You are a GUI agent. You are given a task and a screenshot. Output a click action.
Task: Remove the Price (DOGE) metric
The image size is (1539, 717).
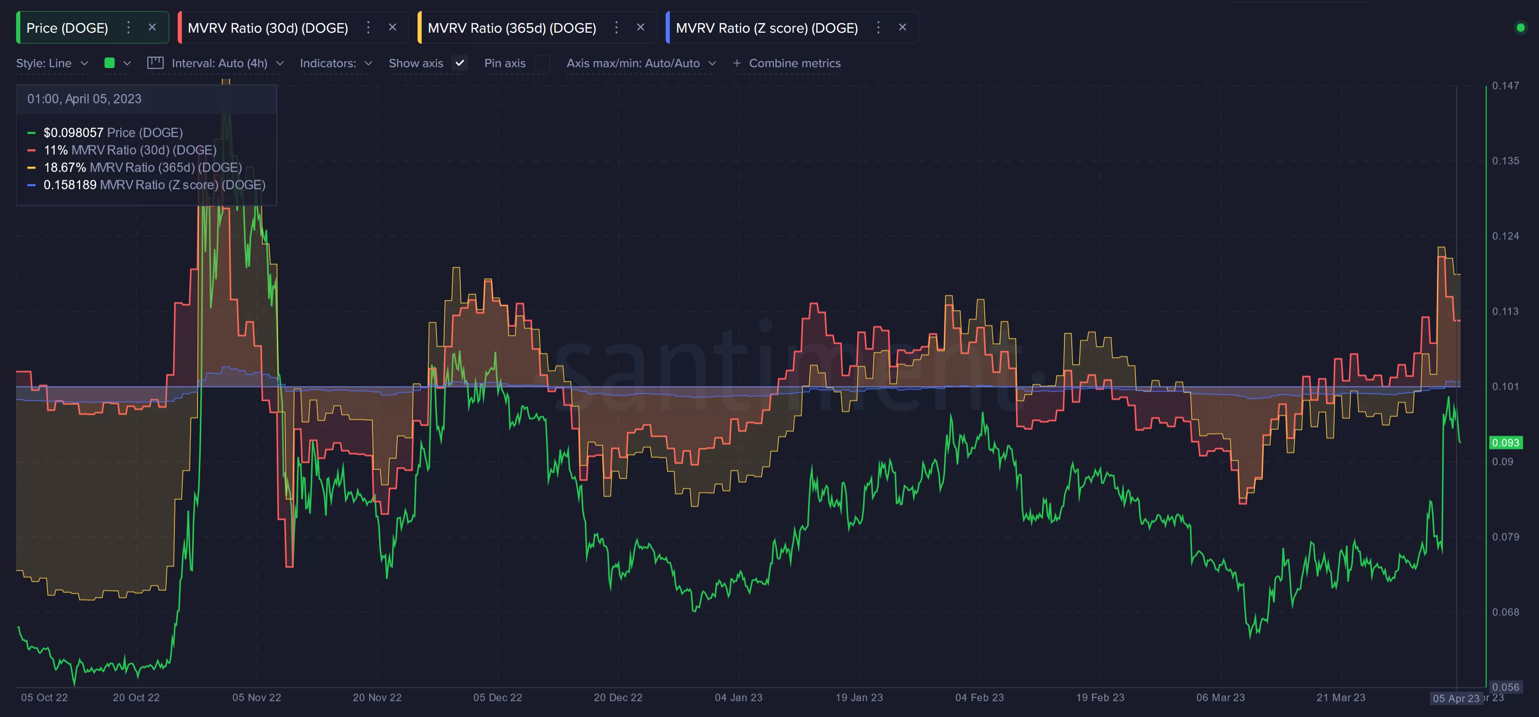coord(152,28)
